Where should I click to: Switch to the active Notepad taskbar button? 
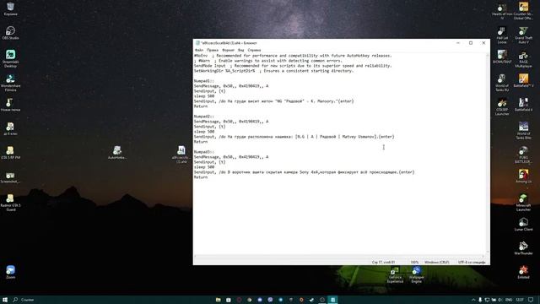[332, 300]
